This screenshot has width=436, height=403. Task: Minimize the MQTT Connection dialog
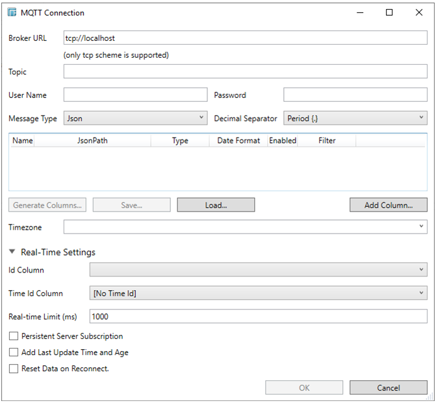point(359,12)
